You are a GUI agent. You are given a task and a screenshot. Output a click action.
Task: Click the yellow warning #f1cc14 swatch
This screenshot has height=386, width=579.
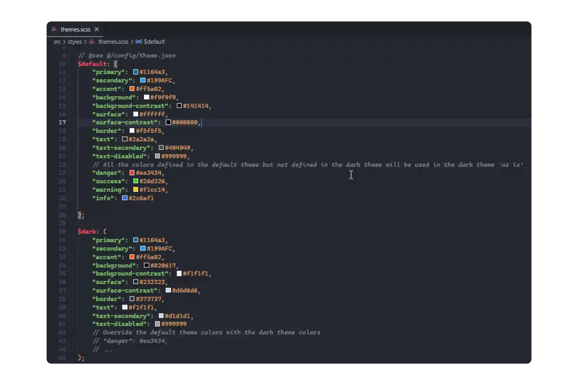[x=136, y=190]
